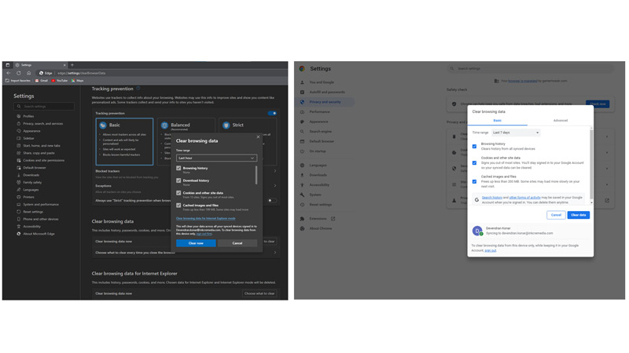The height and width of the screenshot is (353, 629).
Task: Click the Search engine magnifier icon in the Chrome sidebar
Action: pos(302,132)
